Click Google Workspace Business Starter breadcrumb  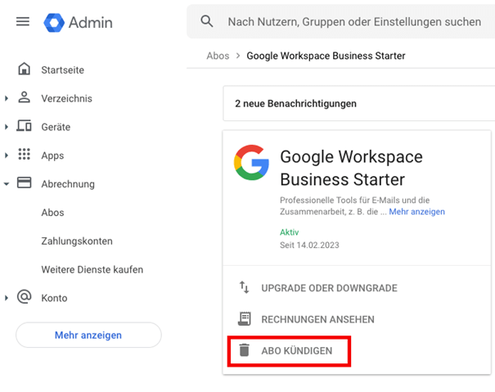click(326, 56)
